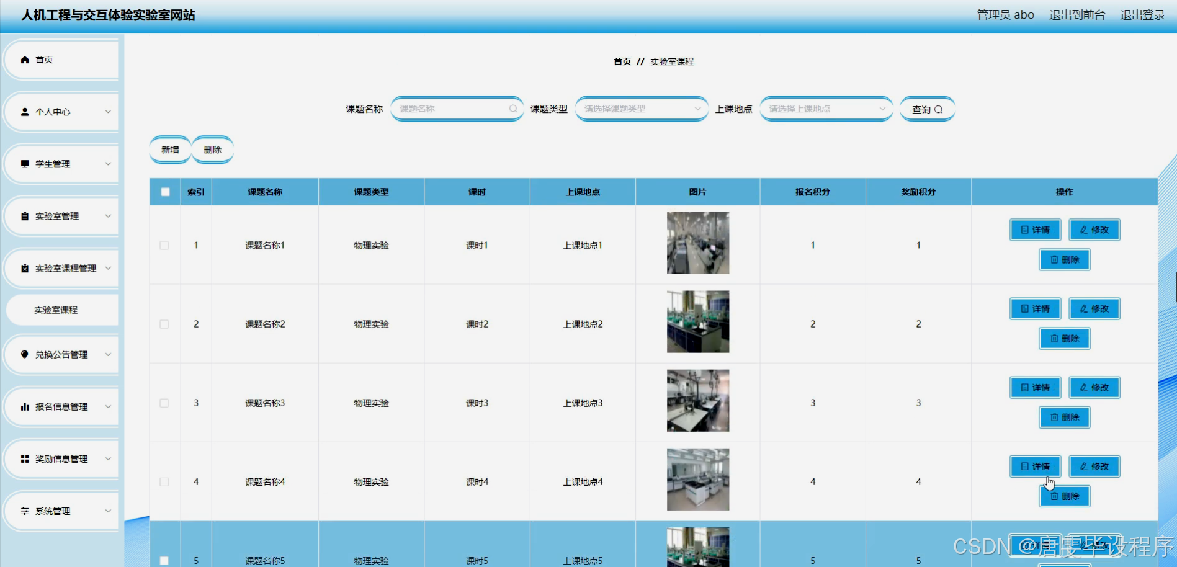The width and height of the screenshot is (1177, 567).
Task: Check the box for row 课题名称5
Action: coord(164,560)
